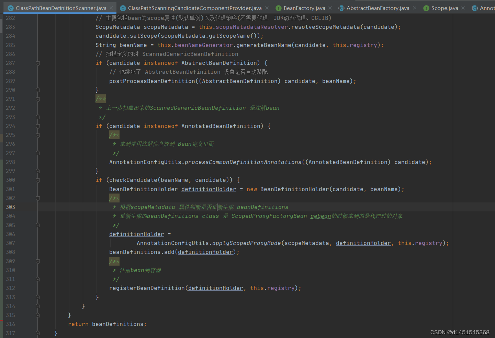Screen dimensions: 495x338
Task: Collapse the doc comment at line 295
Action: (38, 135)
